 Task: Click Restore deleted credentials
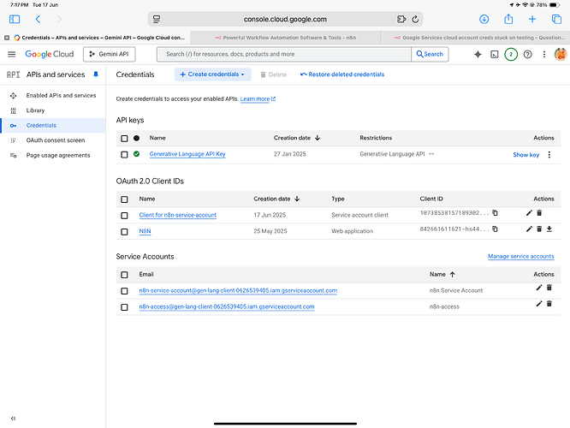(342, 74)
